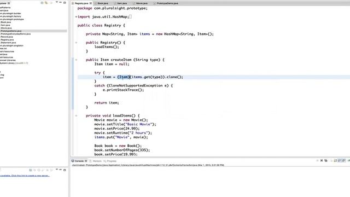350x197 pixels.
Task: Select com.pluralsight.prototype package
Action: 12,19
